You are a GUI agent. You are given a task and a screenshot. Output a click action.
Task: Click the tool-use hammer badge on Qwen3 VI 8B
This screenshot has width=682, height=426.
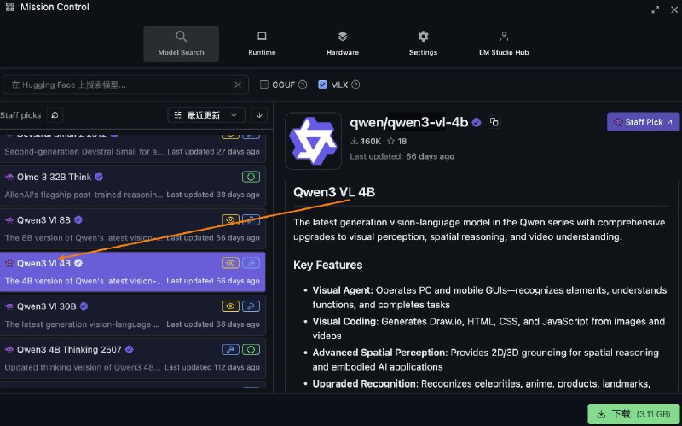coord(252,219)
